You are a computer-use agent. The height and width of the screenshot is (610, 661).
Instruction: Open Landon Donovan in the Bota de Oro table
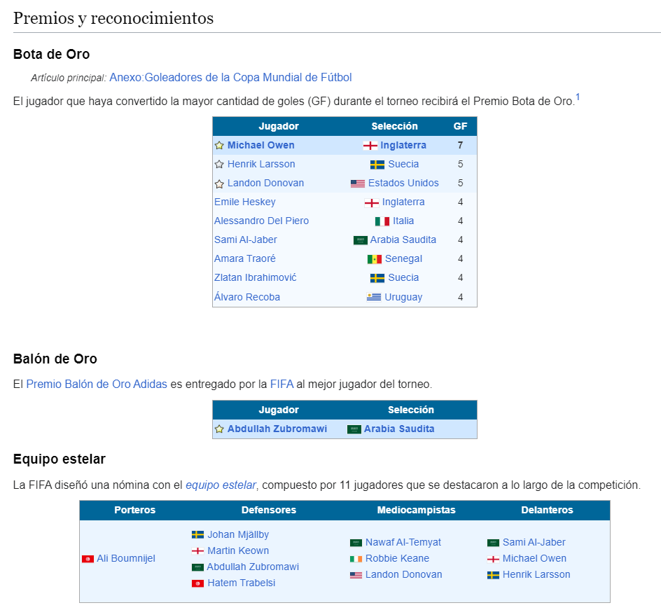click(265, 183)
